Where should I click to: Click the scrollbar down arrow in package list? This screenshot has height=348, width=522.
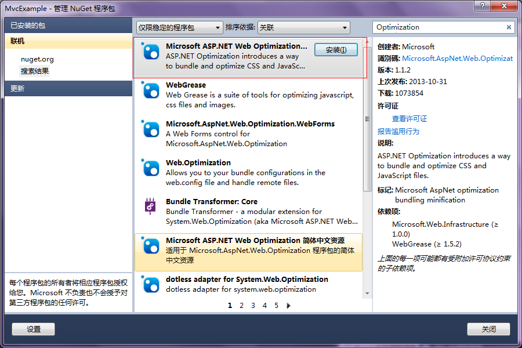coord(367,293)
